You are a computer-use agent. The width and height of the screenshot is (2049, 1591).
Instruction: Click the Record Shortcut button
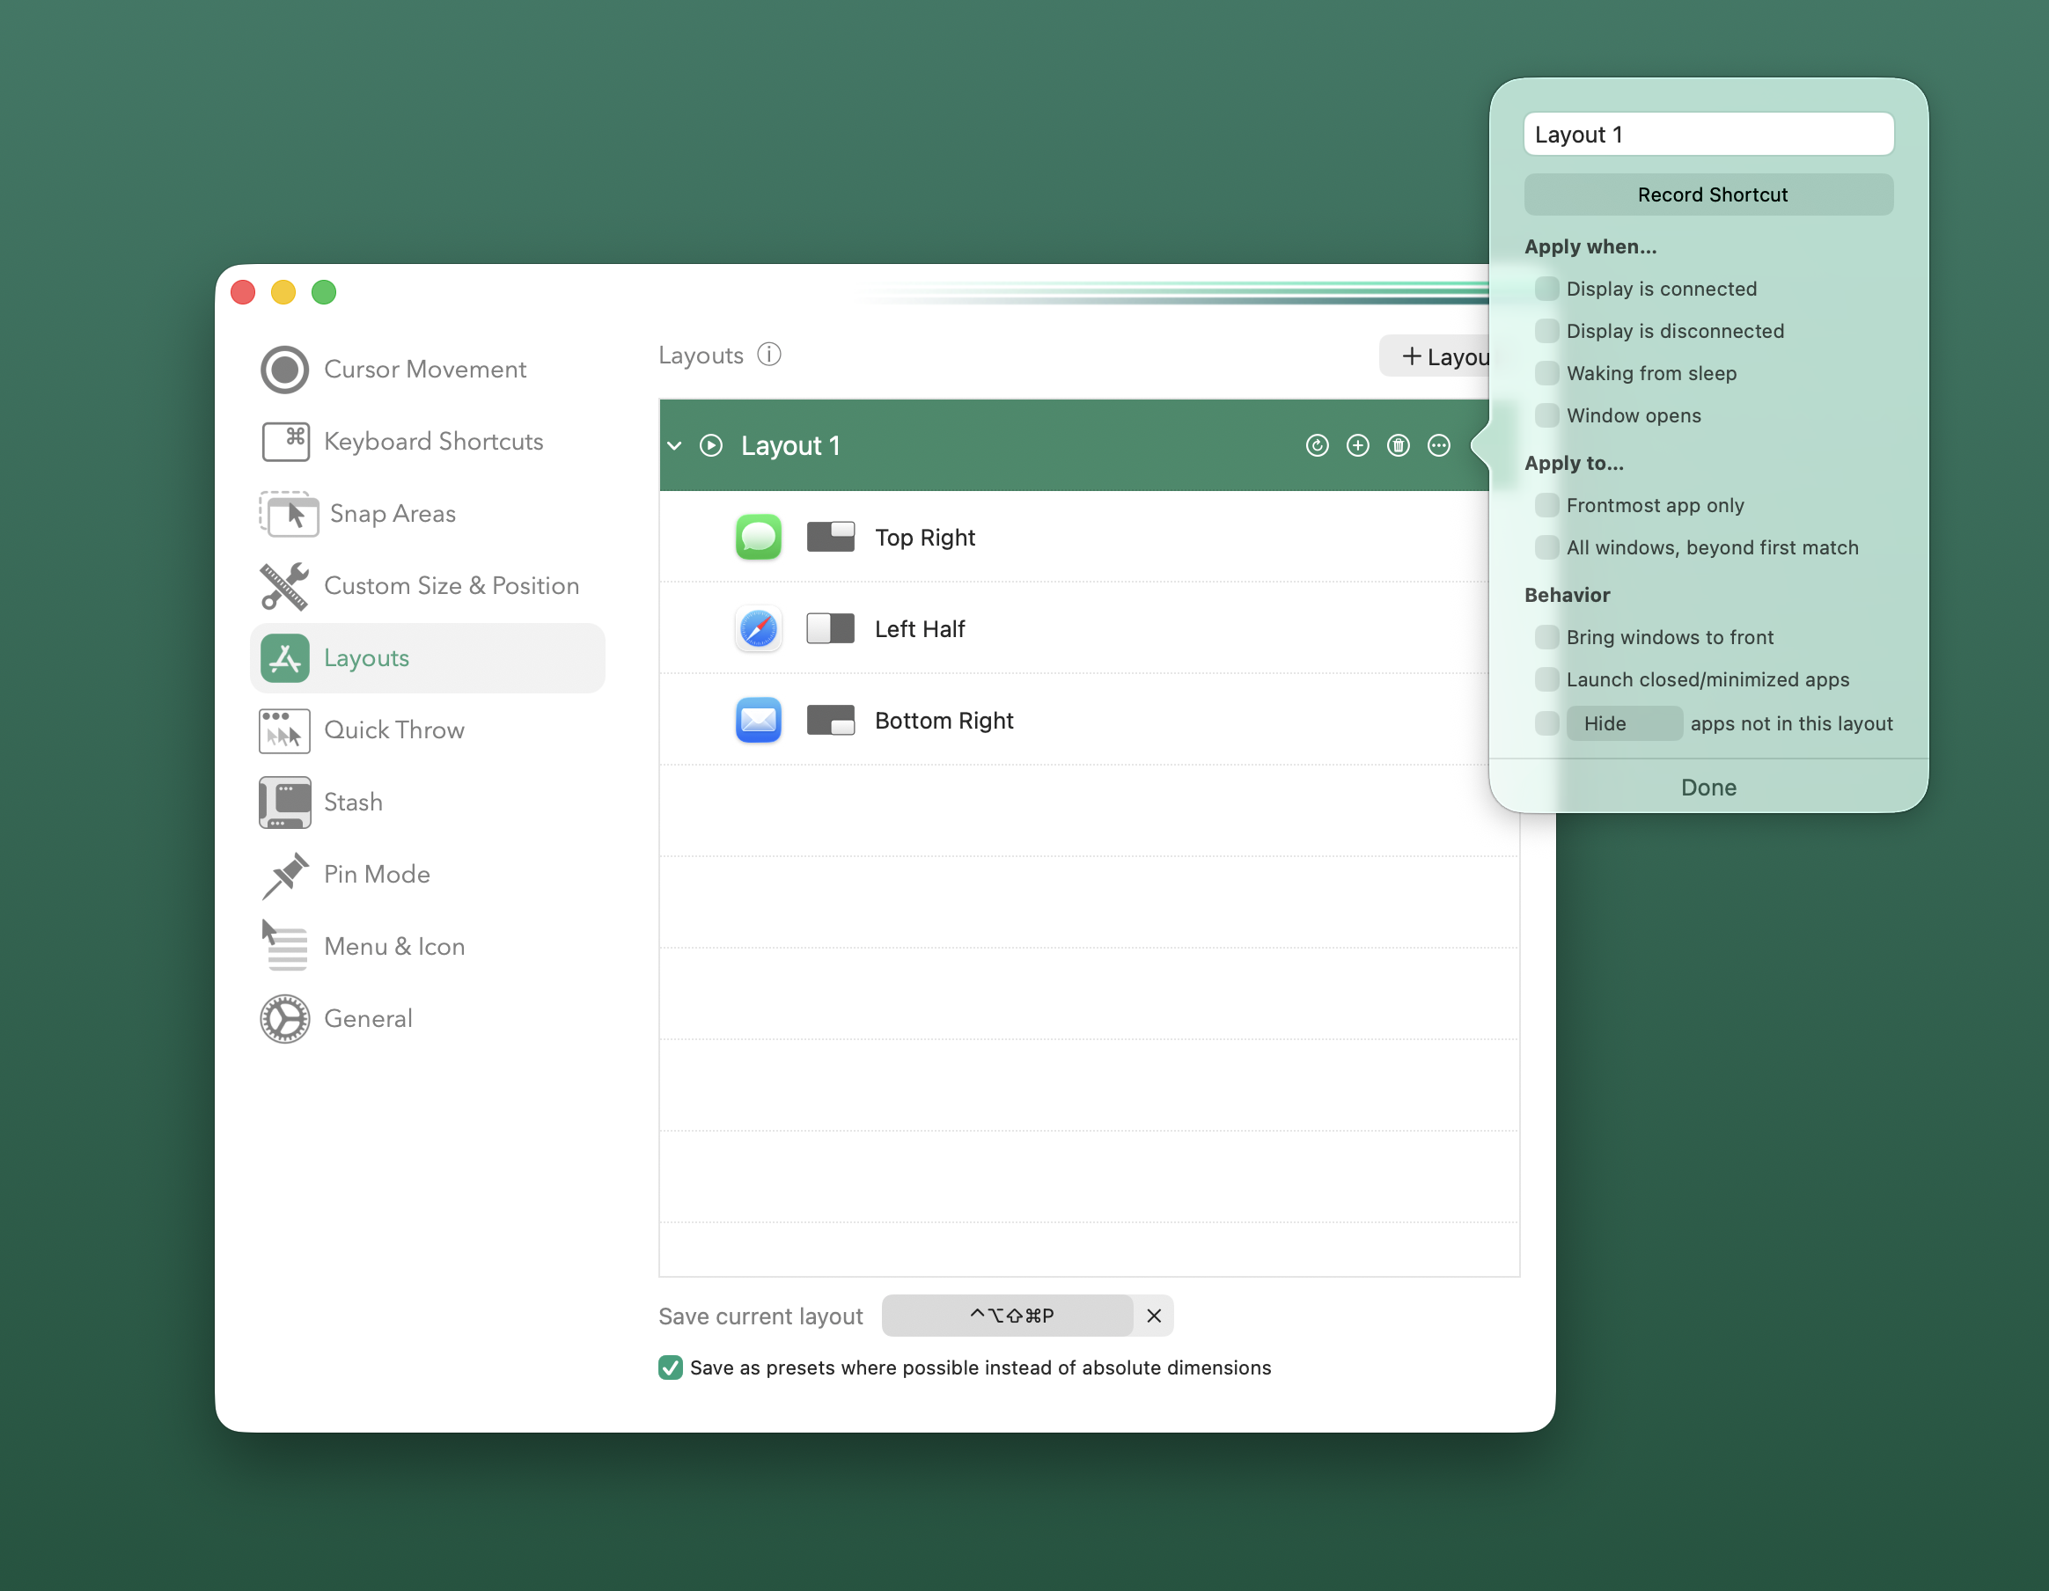1708,195
